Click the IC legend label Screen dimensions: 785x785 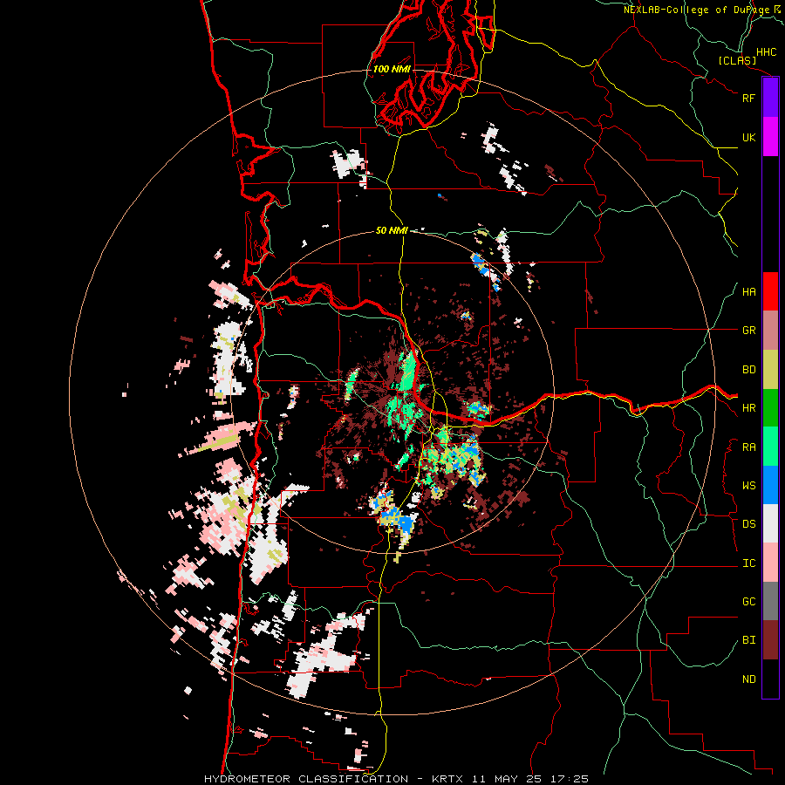point(748,563)
